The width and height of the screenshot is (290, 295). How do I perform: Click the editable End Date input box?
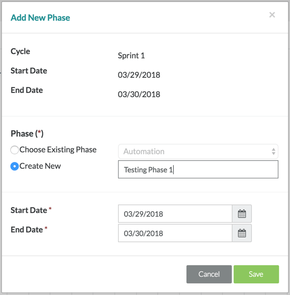coord(175,233)
